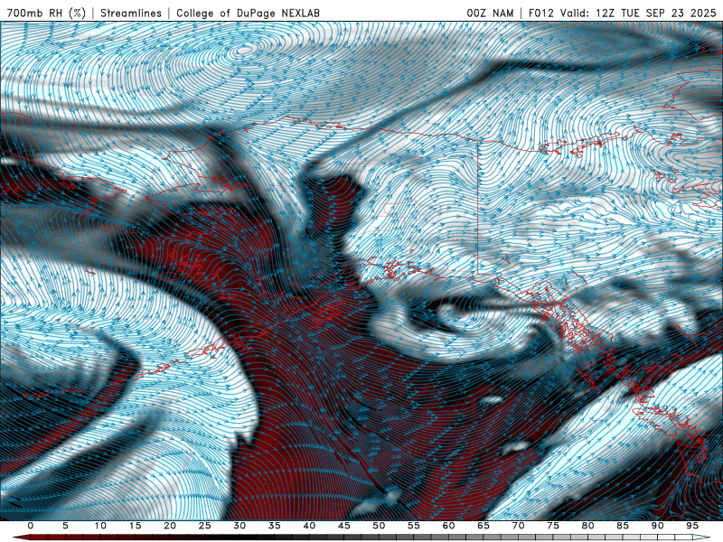
Task: Click the "10" color scale label
Action: point(100,526)
